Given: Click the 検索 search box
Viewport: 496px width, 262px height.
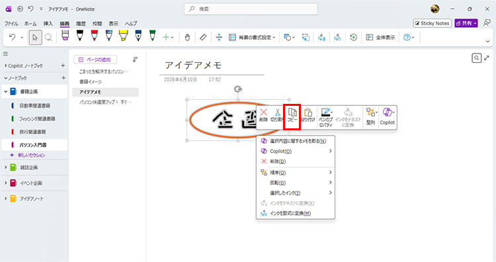Looking at the screenshot, I should (251, 9).
